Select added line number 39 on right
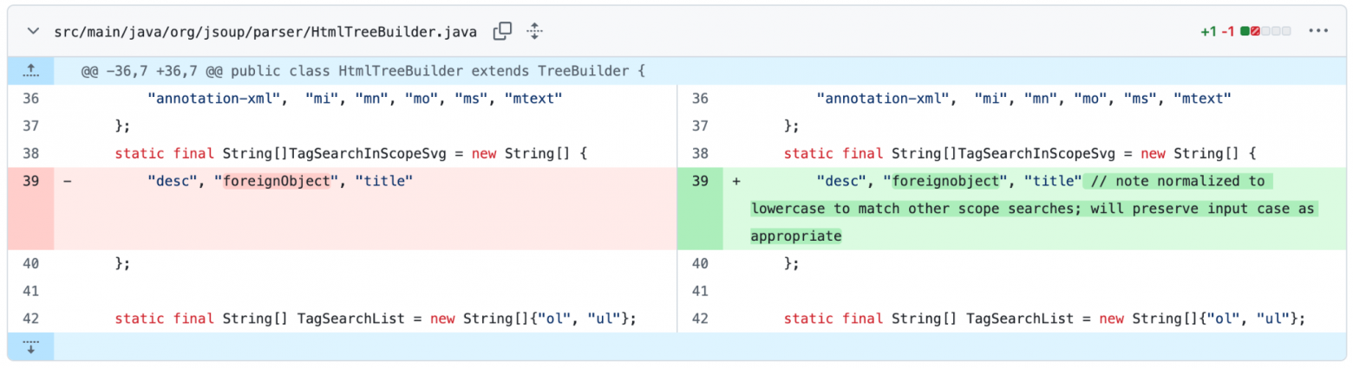Viewport: 1353px width, 368px height. pyautogui.click(x=700, y=181)
